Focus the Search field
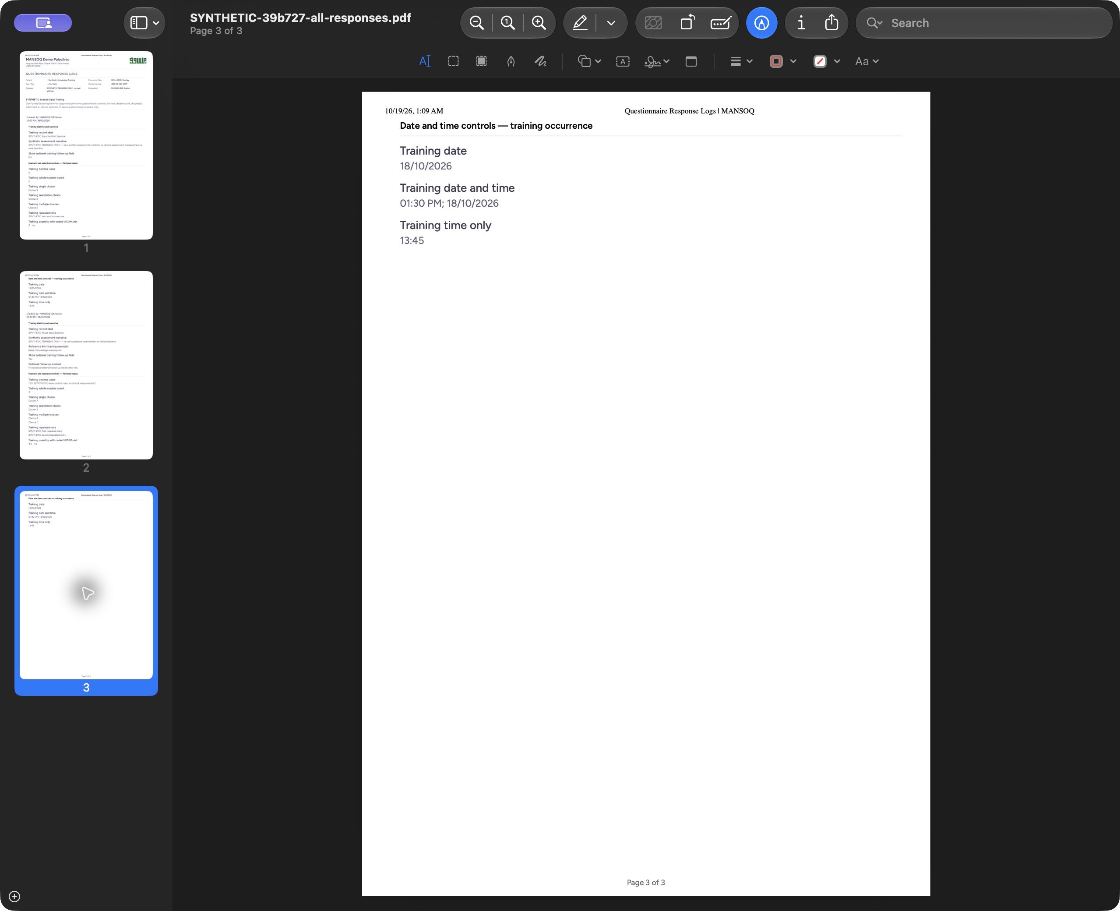Viewport: 1120px width, 911px height. [x=983, y=23]
